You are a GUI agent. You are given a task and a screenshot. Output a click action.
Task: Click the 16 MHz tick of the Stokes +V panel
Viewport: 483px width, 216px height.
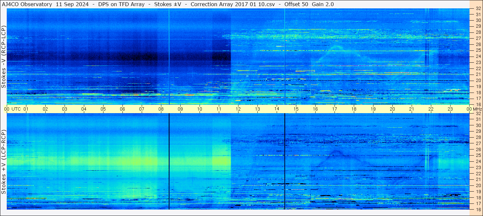tap(478, 209)
